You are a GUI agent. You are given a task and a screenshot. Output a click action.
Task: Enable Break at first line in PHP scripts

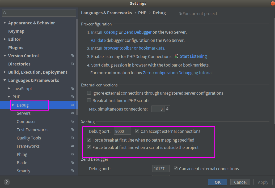(x=89, y=100)
